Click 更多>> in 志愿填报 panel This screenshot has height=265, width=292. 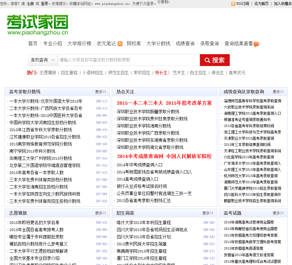coord(101,213)
